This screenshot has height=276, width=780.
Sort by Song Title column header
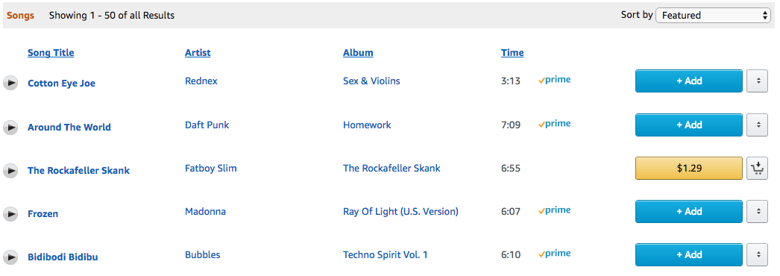51,53
